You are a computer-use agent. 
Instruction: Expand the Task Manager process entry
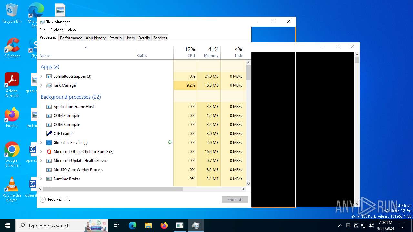tap(41, 85)
